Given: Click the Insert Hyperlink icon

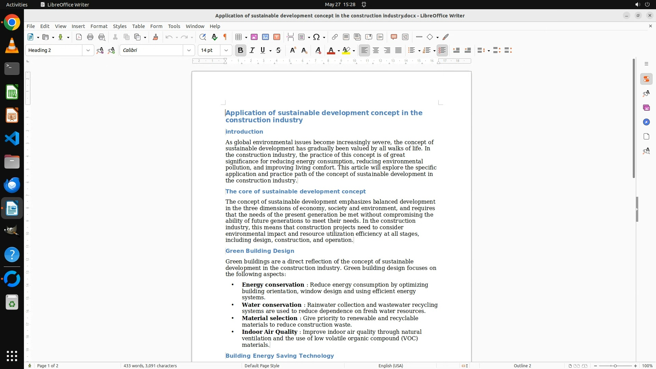Looking at the screenshot, I should point(335,37).
